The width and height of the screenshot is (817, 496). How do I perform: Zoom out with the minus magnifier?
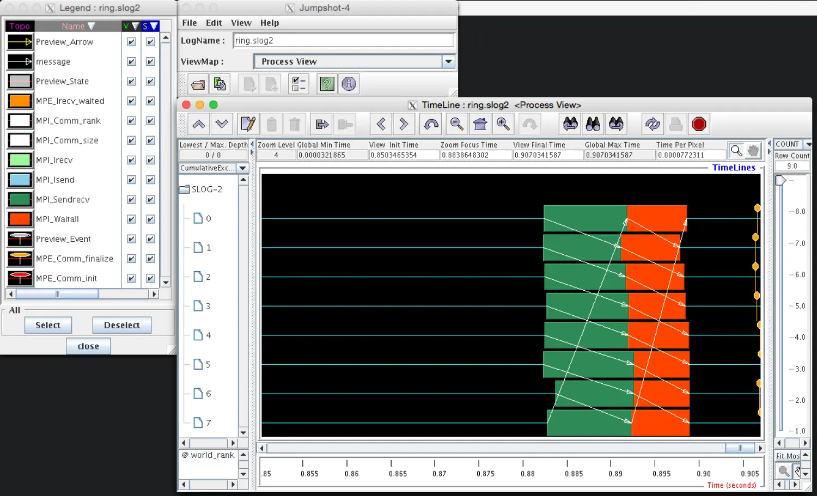457,124
